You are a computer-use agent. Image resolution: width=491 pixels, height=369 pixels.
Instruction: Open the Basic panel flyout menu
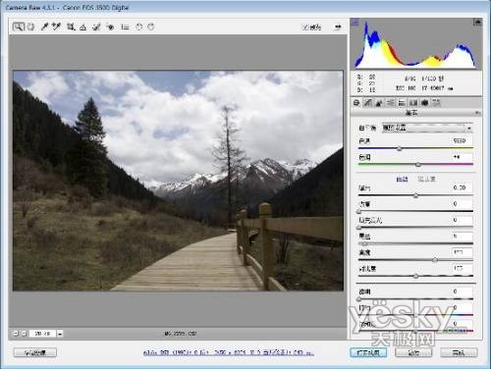coord(477,113)
